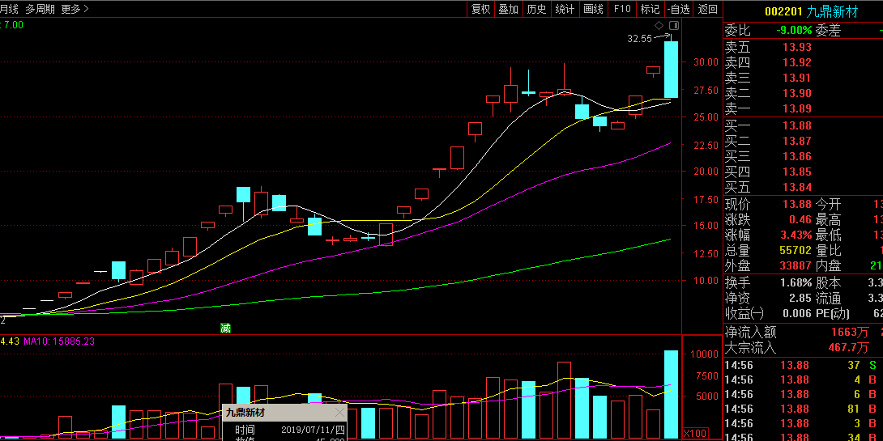Select the 月线 period tab
The image size is (883, 441).
click(x=8, y=9)
